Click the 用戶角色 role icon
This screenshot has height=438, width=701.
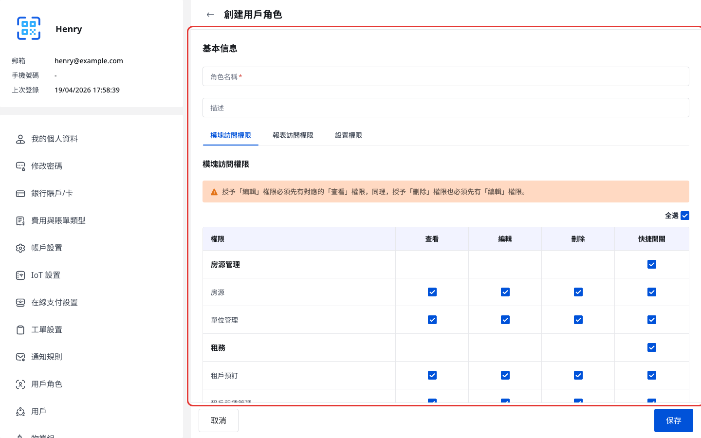point(20,384)
